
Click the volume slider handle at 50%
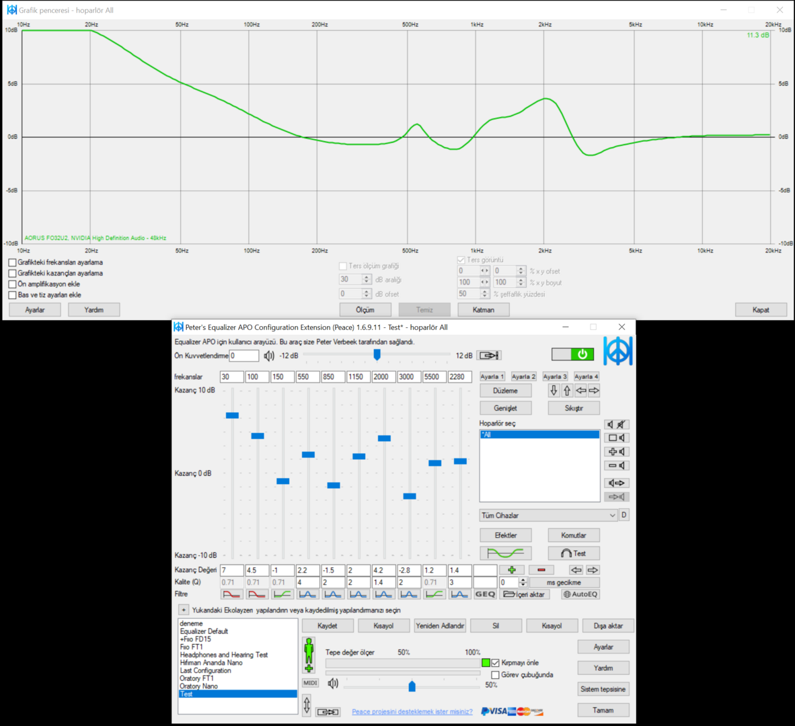tap(412, 686)
